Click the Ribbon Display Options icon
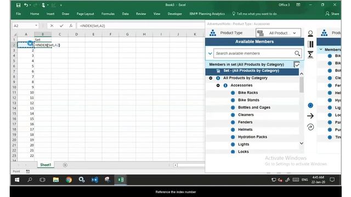This screenshot has width=351, height=197. pos(298,5)
